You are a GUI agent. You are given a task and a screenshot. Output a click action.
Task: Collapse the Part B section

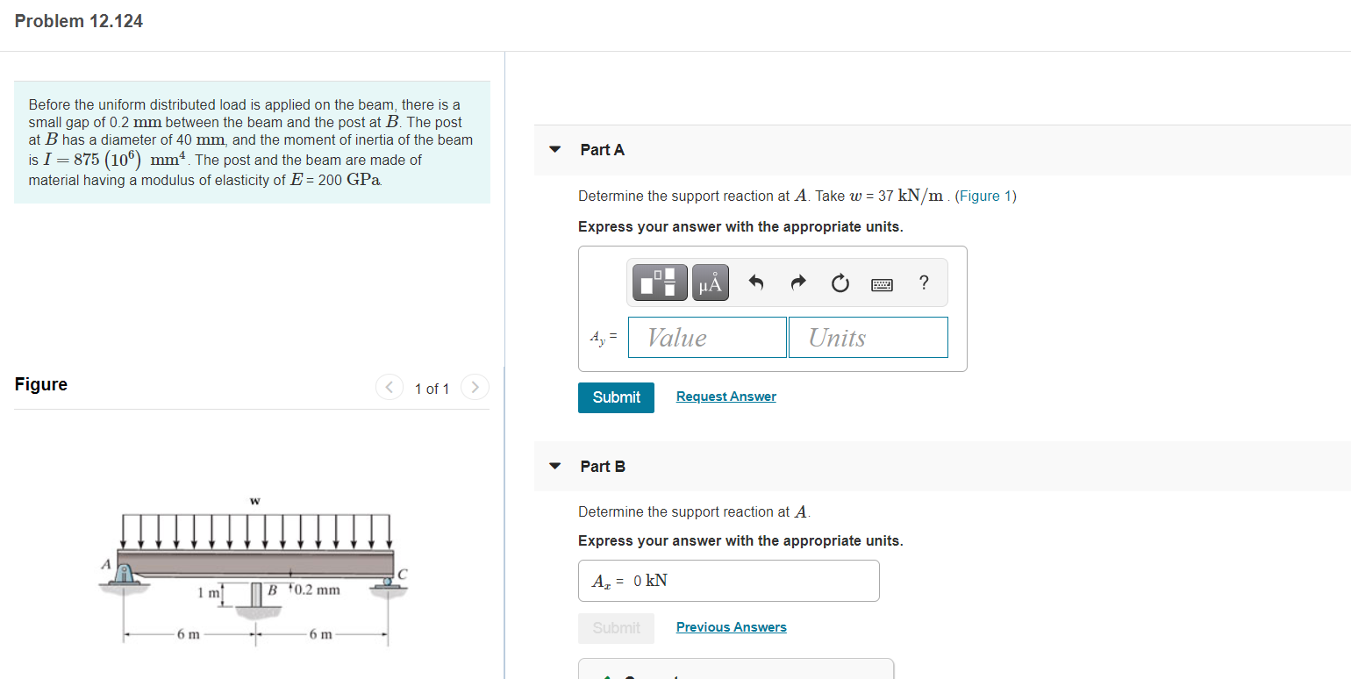(554, 467)
